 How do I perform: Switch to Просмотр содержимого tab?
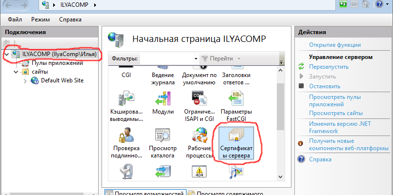click(226, 193)
